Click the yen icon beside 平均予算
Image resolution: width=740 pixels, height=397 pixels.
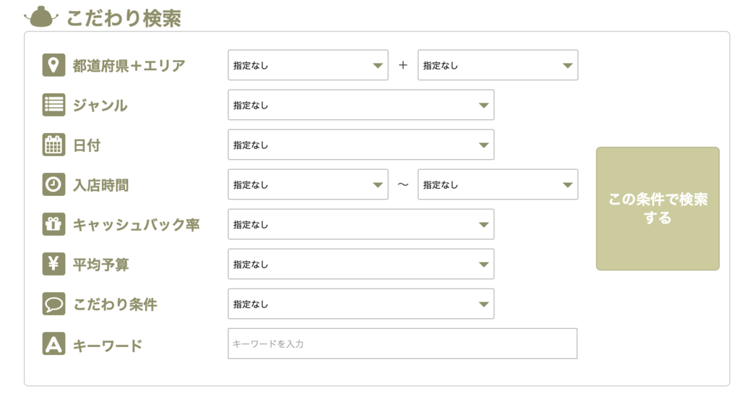[x=53, y=264]
